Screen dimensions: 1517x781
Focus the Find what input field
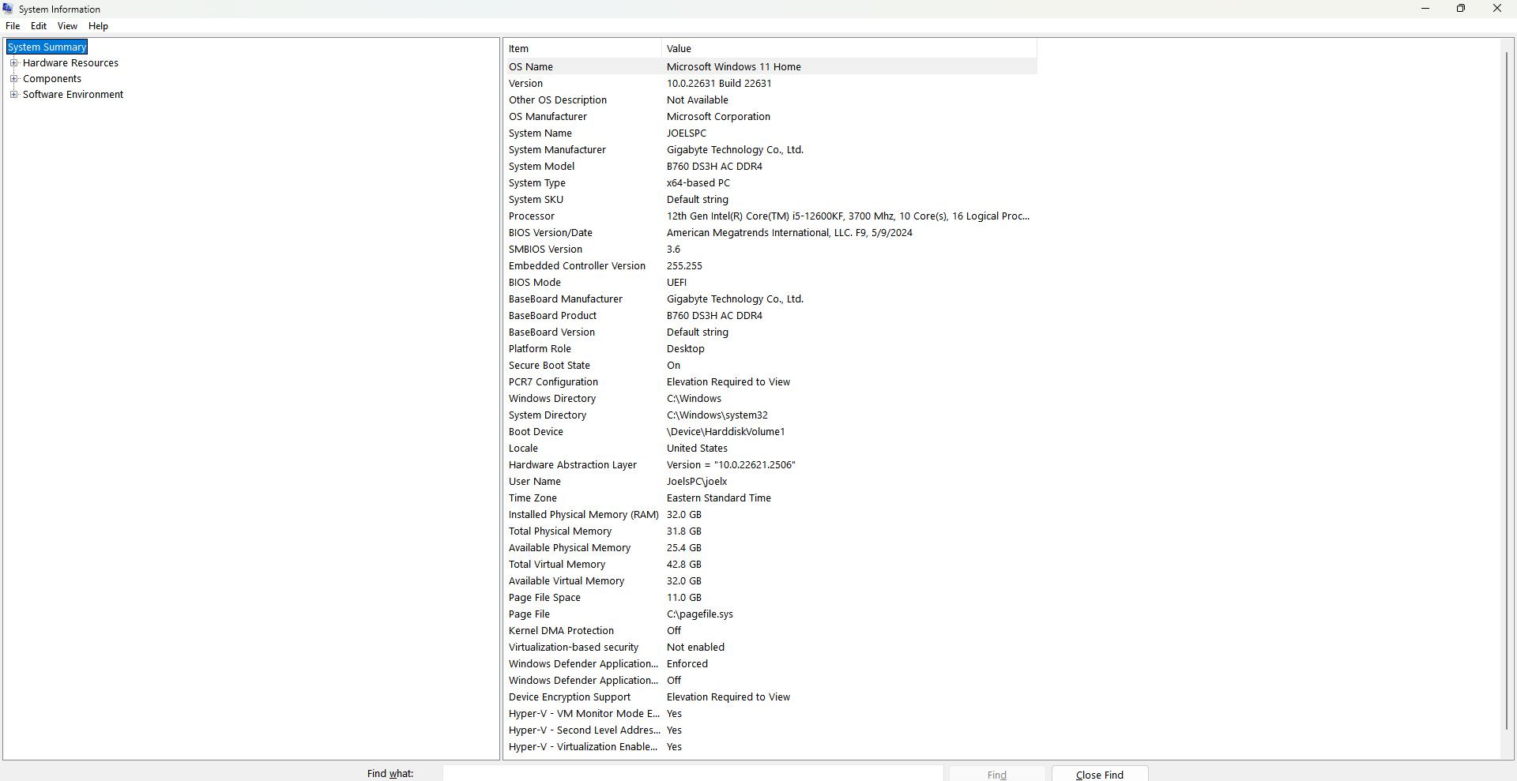(x=693, y=774)
